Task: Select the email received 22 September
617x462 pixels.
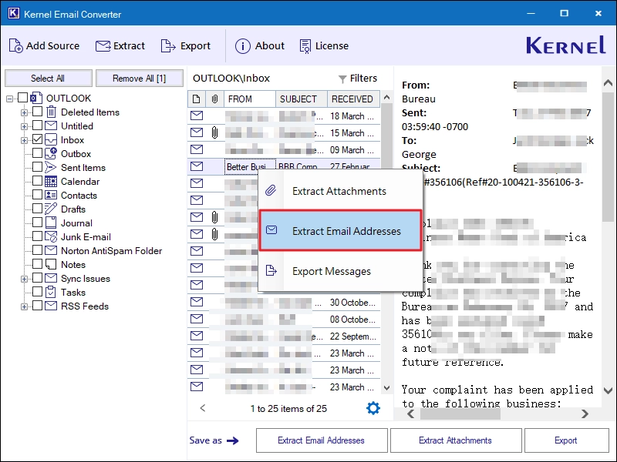Action: [284, 336]
